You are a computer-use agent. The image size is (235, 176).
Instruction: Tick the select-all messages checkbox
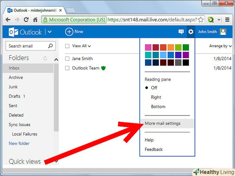click(67, 46)
